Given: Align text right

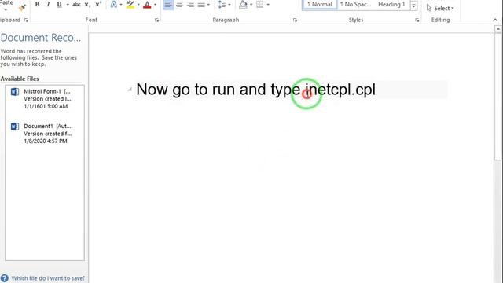Looking at the screenshot, I should tap(190, 5).
